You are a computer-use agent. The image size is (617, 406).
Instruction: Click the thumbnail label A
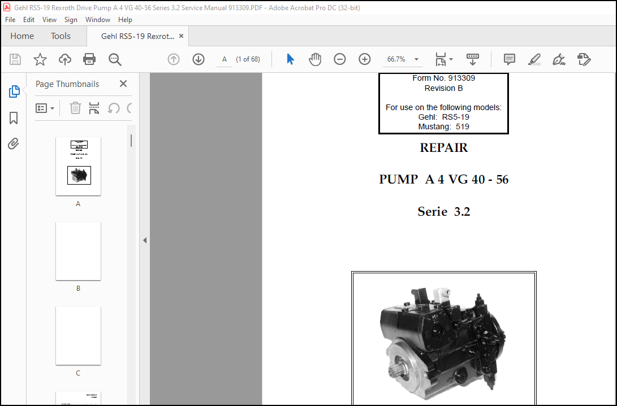(x=78, y=204)
